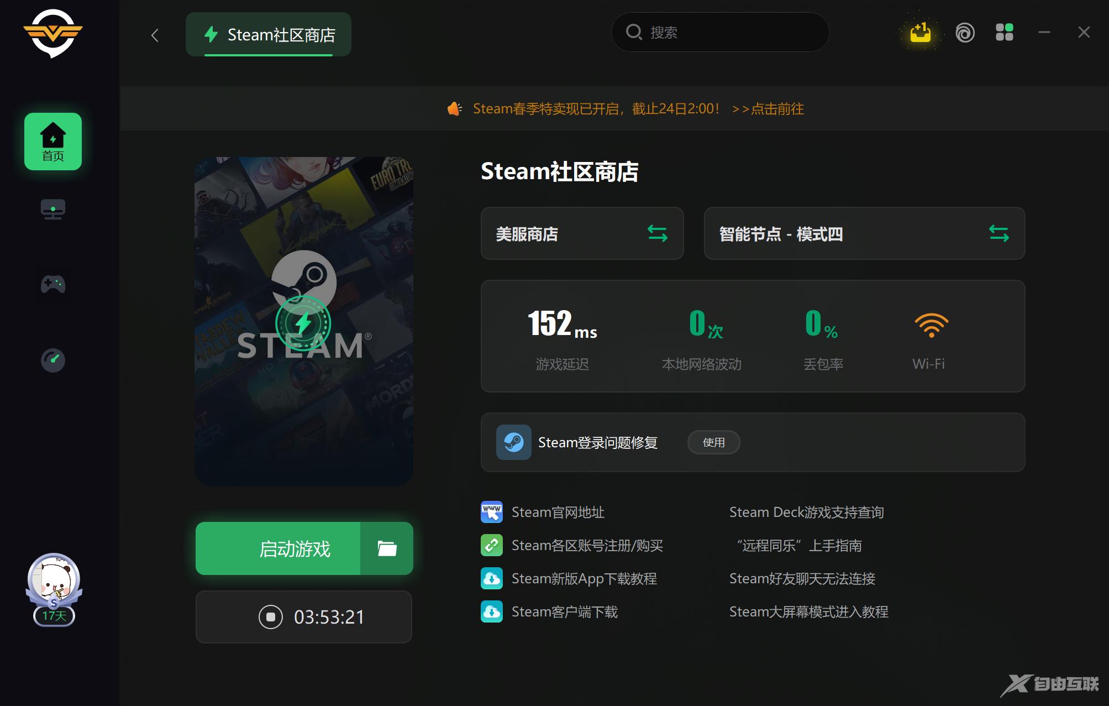1109x706 pixels.
Task: Open the gamepad games sidebar icon
Action: 53,284
